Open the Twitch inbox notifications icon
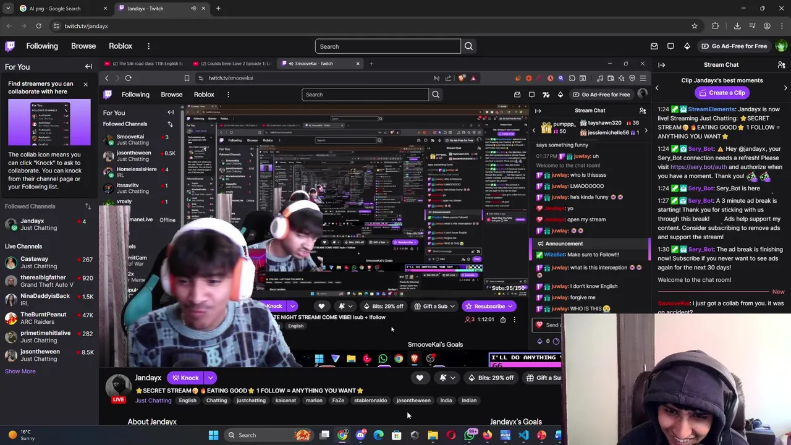Viewport: 791px width, 445px height. pyautogui.click(x=654, y=46)
